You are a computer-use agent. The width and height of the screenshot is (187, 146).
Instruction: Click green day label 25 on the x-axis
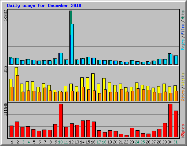[x=142, y=142]
